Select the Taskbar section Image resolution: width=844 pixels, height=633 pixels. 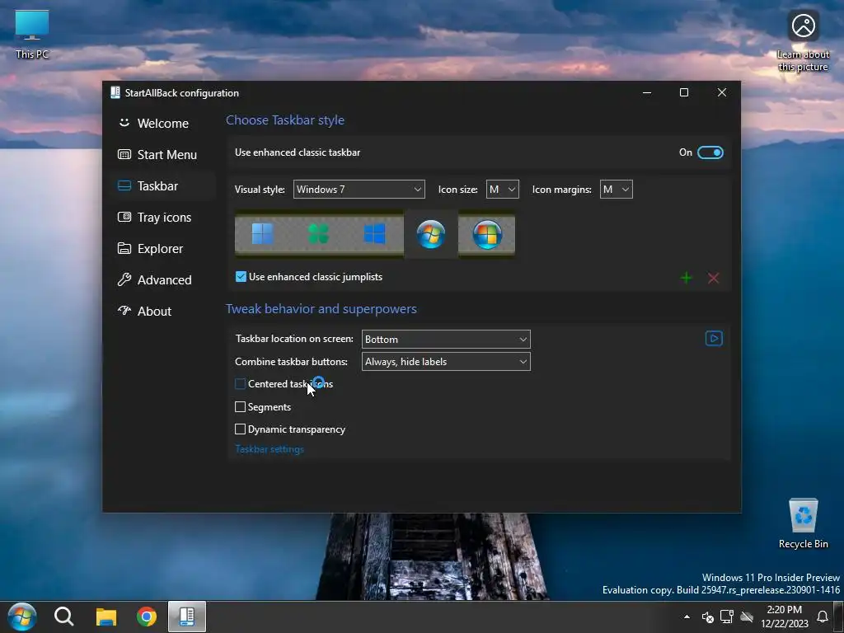click(162, 185)
